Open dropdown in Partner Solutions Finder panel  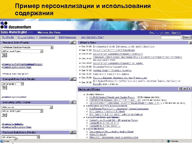pos(38,137)
